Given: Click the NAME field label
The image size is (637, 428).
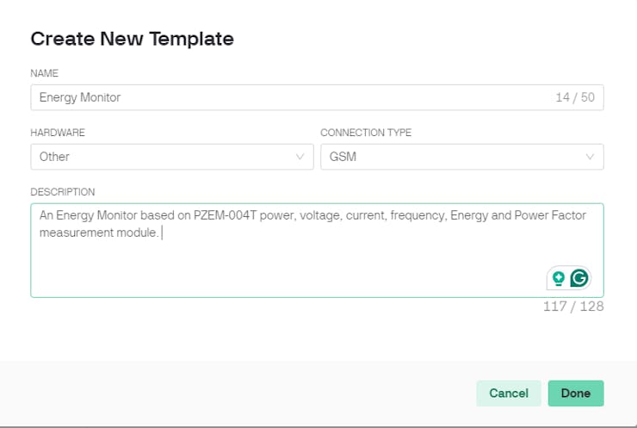Looking at the screenshot, I should click(44, 74).
